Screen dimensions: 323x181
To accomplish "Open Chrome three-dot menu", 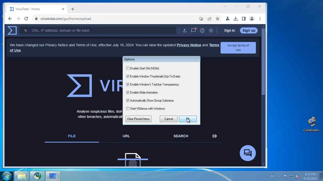I will click(260, 19).
